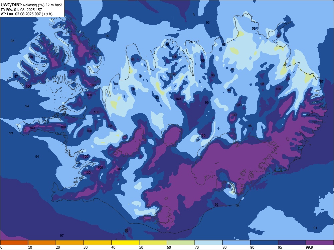The image size is (334, 250).
Task: Select the dark blue 90–95 legend swatch
Action: pos(264,243)
